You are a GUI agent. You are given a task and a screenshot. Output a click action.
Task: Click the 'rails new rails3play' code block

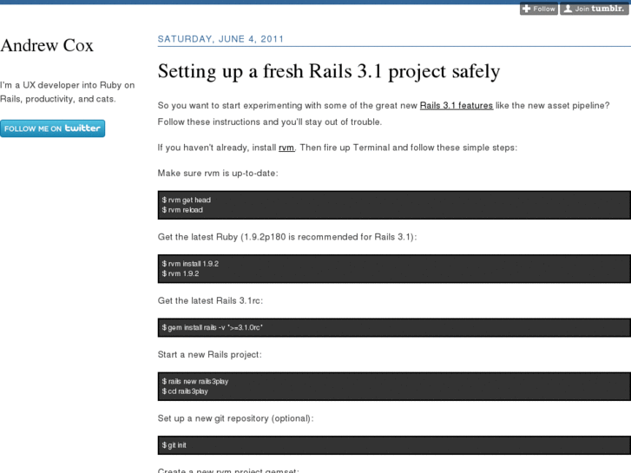tap(393, 386)
